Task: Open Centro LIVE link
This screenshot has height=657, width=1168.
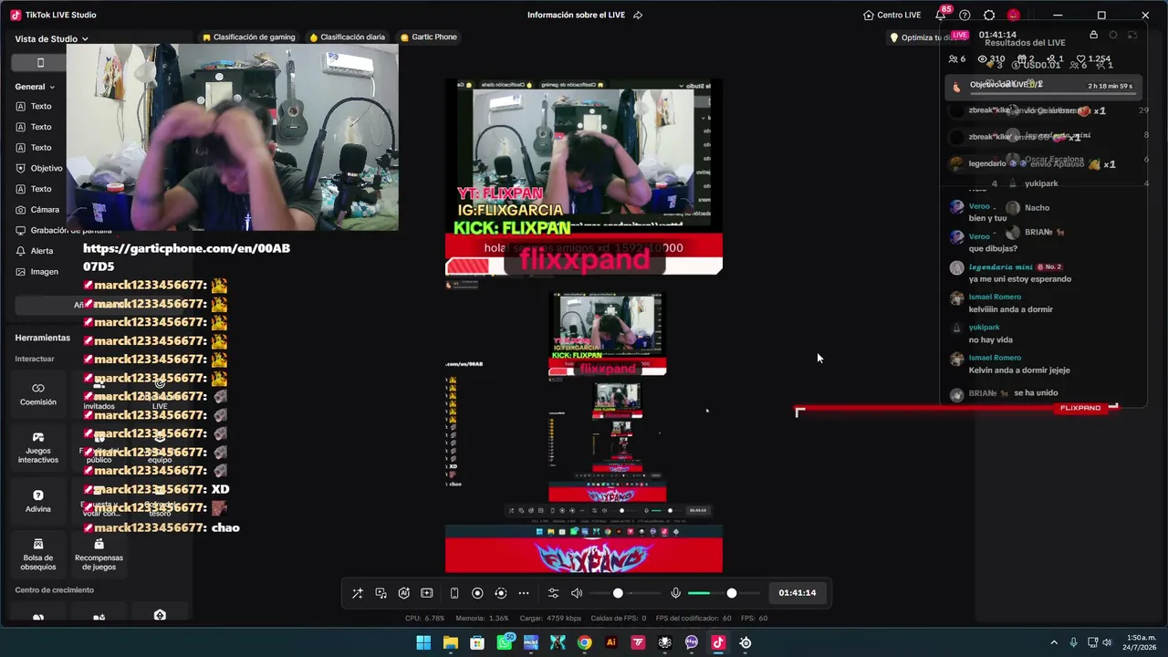Action: click(x=892, y=15)
